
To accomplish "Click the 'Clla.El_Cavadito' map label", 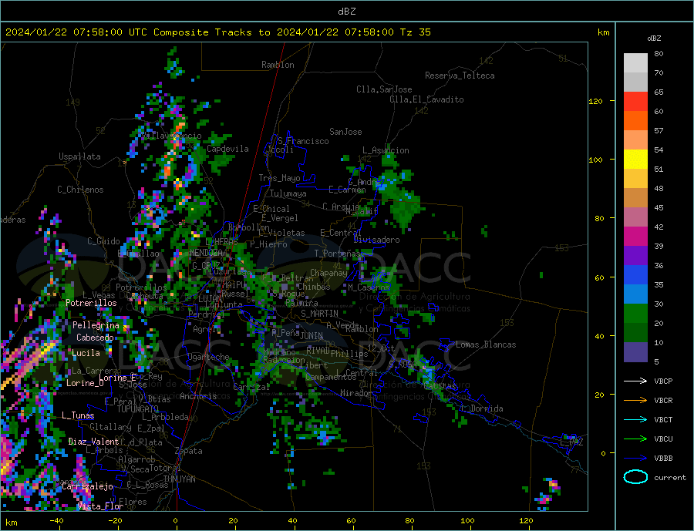I will [x=426, y=99].
